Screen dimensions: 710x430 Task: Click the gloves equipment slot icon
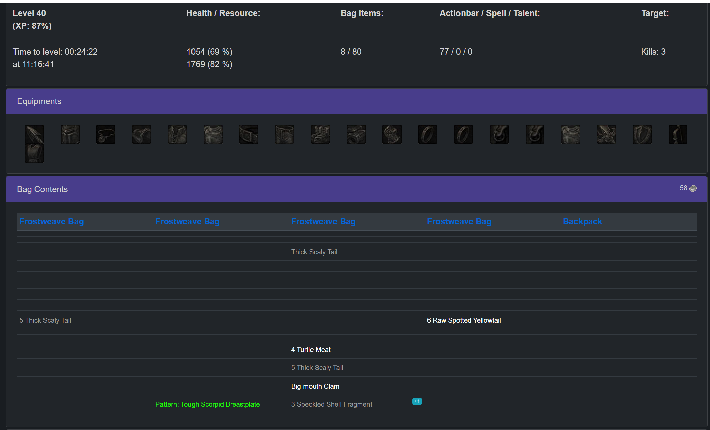pyautogui.click(x=391, y=134)
